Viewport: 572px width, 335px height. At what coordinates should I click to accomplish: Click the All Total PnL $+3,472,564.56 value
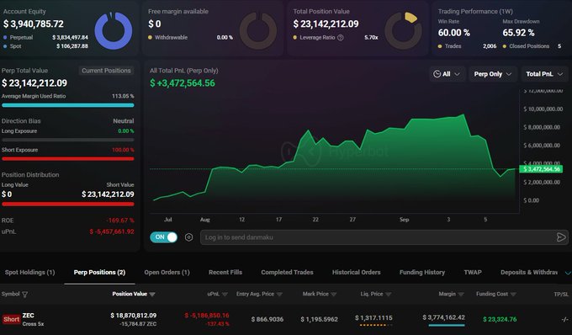click(183, 83)
